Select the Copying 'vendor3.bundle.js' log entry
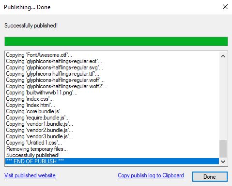 (x=112, y=136)
